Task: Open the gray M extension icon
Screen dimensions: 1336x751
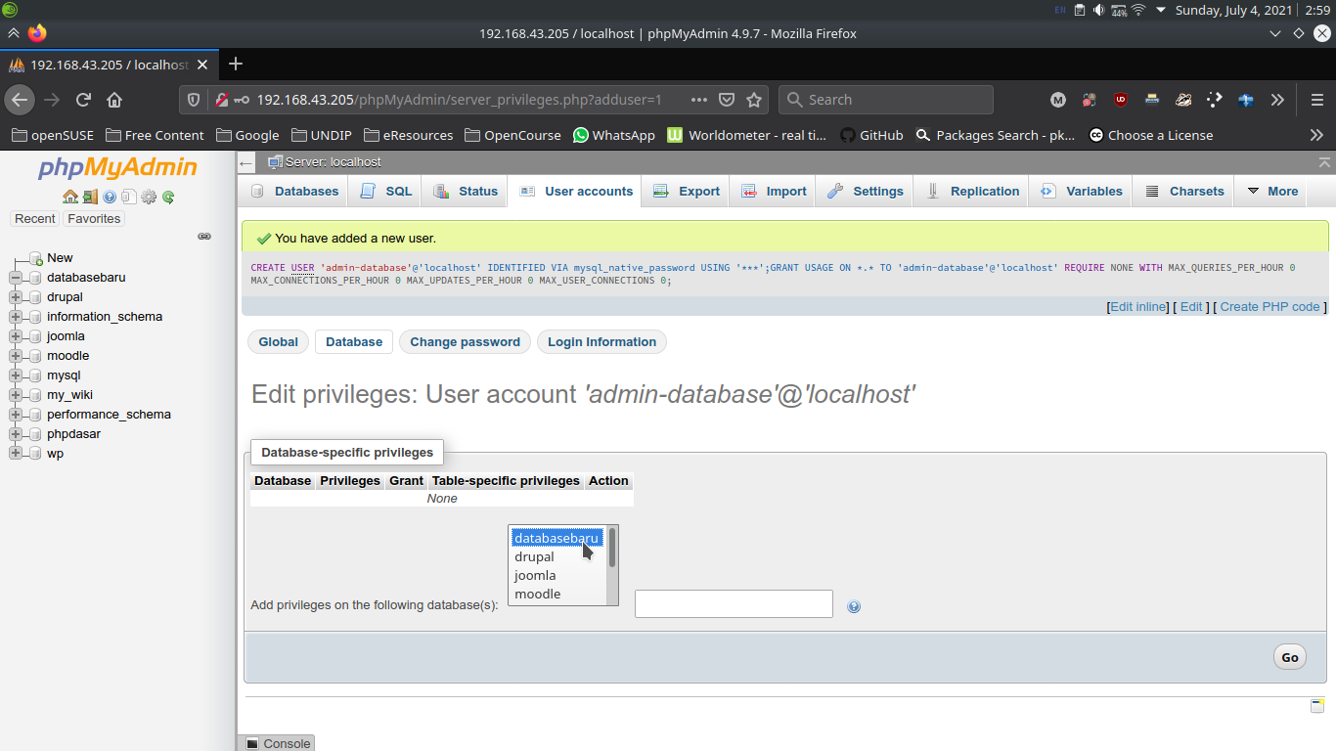Action: click(1058, 100)
